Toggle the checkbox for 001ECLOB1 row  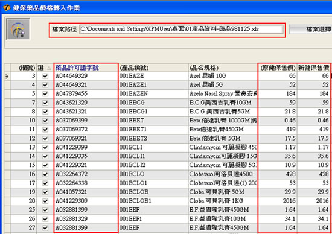[x=45, y=201]
